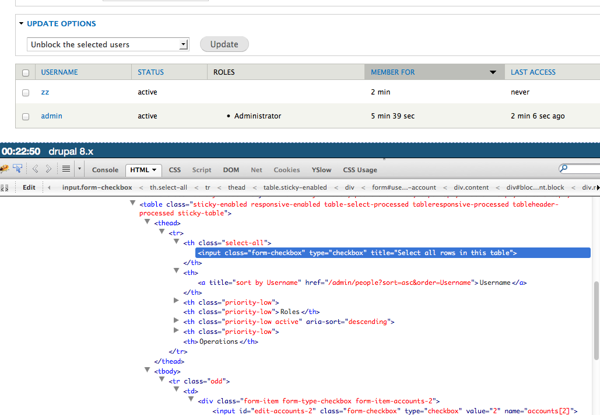The width and height of the screenshot is (600, 415).
Task: Collapse the form-item-accounts-2 div node
Action: 191,399
